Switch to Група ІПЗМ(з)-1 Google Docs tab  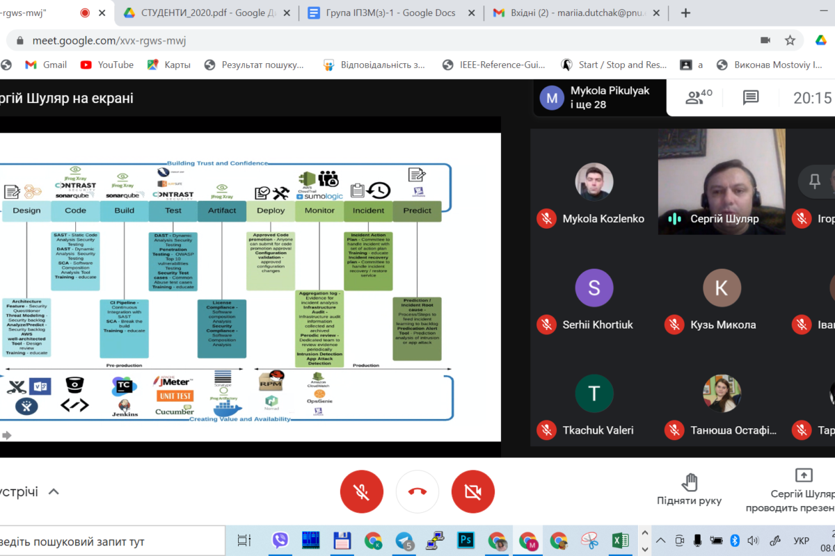[388, 13]
